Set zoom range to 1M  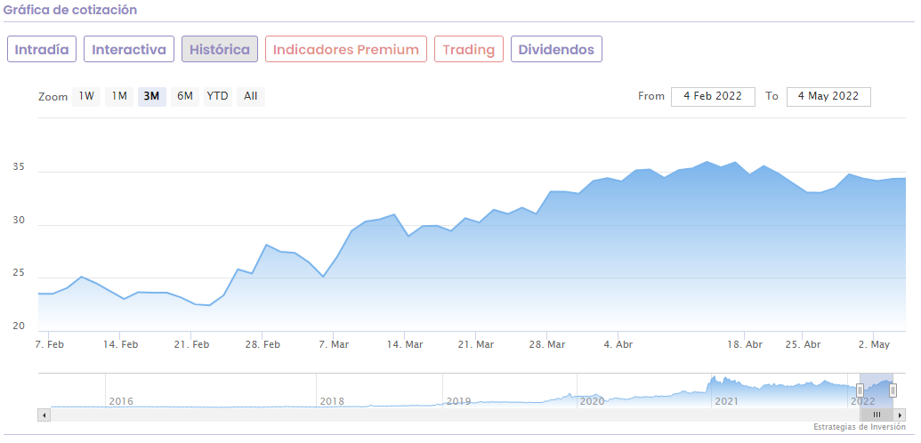pyautogui.click(x=119, y=96)
